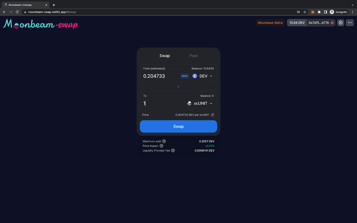Click the 0.0006141 DEV fee value
The width and height of the screenshot is (357, 223).
click(x=205, y=150)
